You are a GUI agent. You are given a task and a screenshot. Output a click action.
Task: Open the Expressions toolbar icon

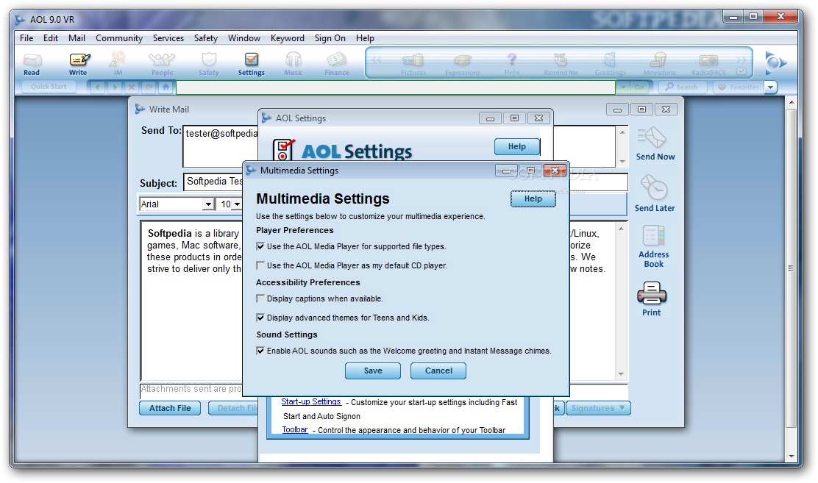(x=462, y=65)
